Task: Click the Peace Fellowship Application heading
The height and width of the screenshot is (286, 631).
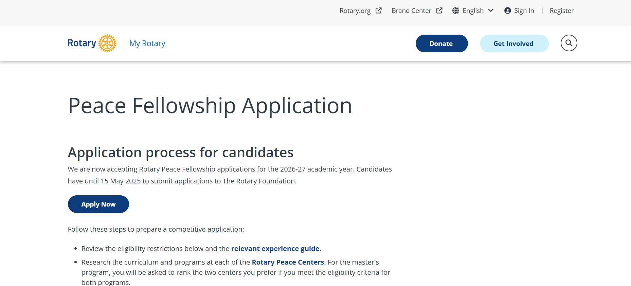Action: 210,106
